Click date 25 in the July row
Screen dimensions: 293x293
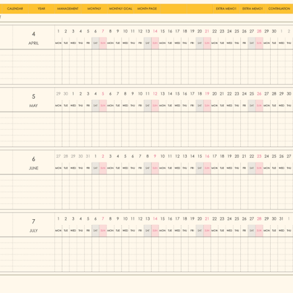pos(237,218)
